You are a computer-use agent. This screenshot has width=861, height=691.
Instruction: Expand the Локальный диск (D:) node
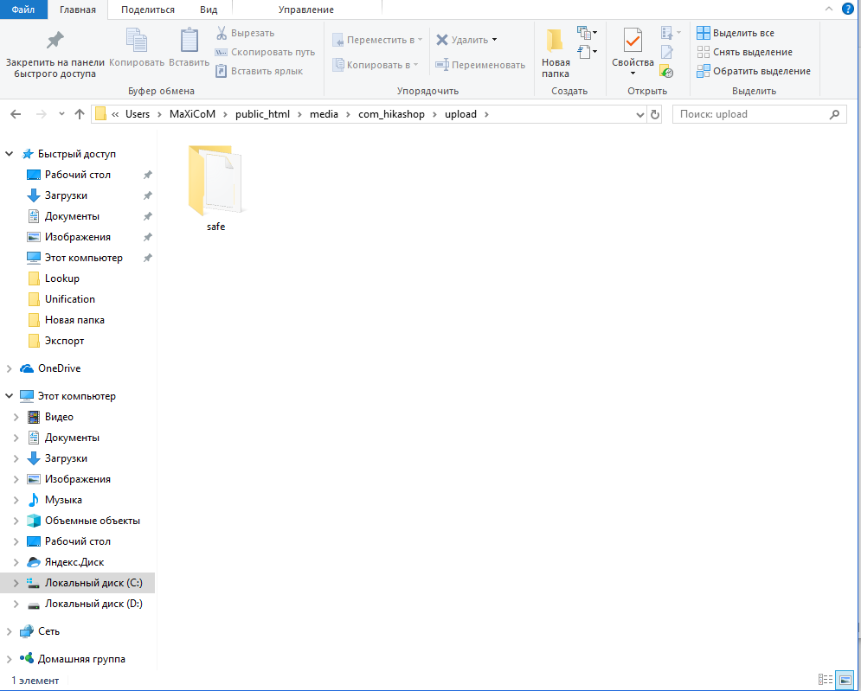[16, 604]
